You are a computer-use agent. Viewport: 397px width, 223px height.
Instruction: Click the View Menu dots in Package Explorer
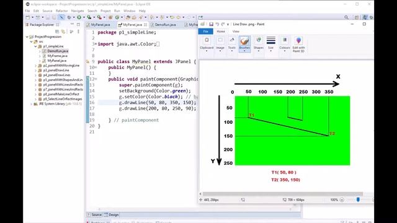pyautogui.click(x=78, y=32)
